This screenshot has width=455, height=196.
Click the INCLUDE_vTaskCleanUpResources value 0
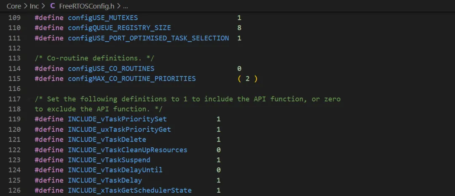219,150
